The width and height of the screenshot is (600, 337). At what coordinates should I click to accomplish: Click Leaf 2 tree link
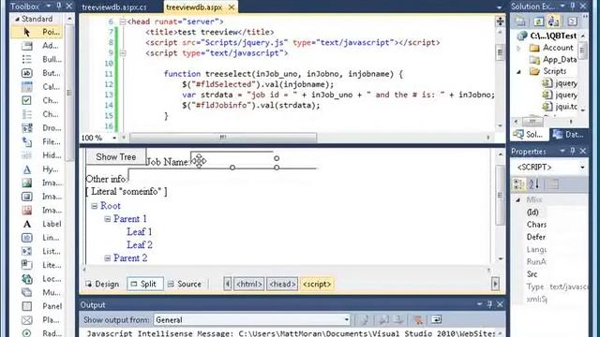coord(140,245)
